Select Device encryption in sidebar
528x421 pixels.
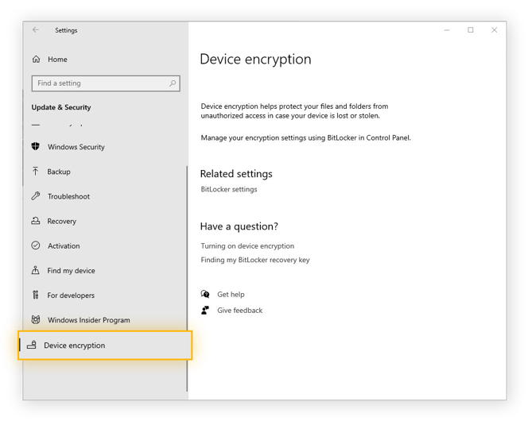(x=105, y=346)
